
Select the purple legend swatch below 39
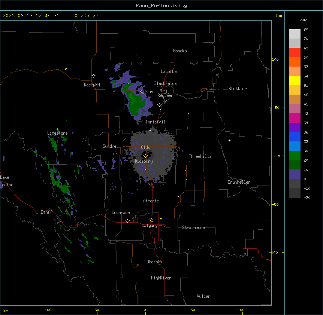(x=295, y=128)
